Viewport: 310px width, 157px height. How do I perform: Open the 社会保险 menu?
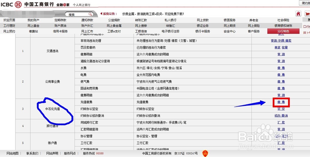[x=283, y=20]
